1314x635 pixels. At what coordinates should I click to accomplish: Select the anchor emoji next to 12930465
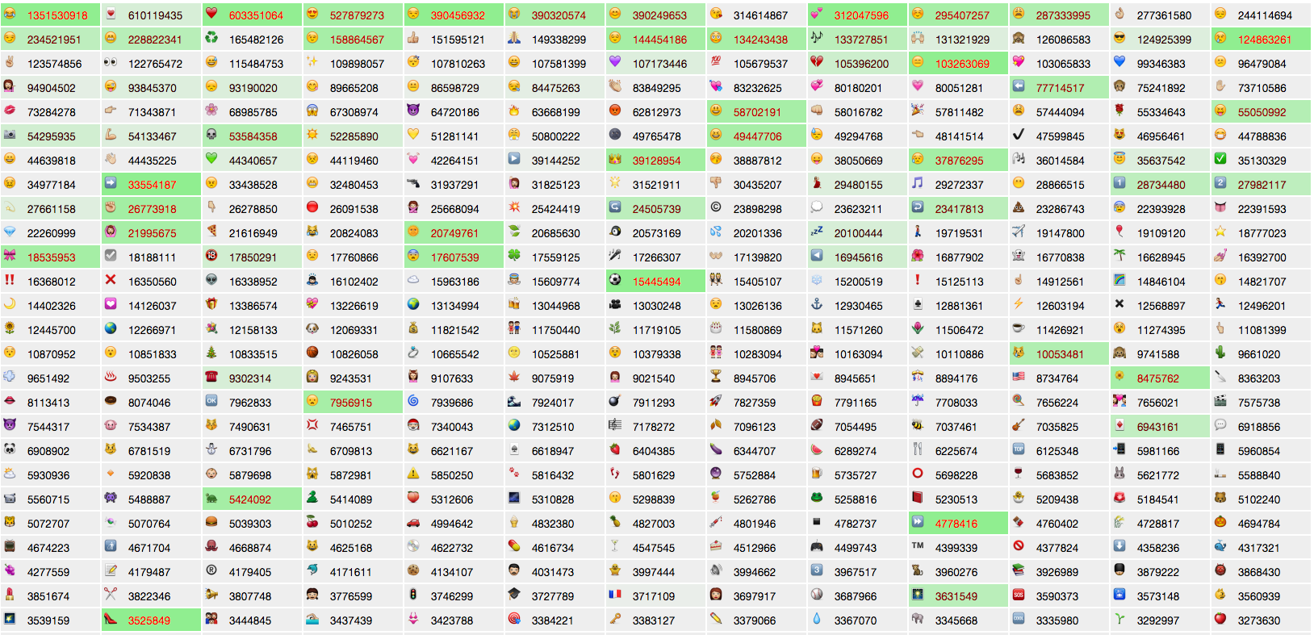[x=817, y=304]
